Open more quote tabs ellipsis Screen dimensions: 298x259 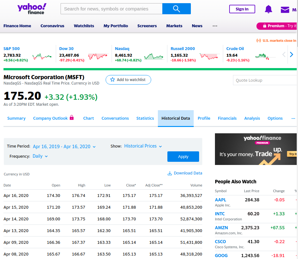click(293, 118)
